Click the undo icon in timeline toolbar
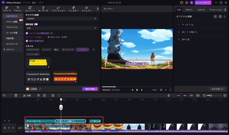 (x=4, y=95)
